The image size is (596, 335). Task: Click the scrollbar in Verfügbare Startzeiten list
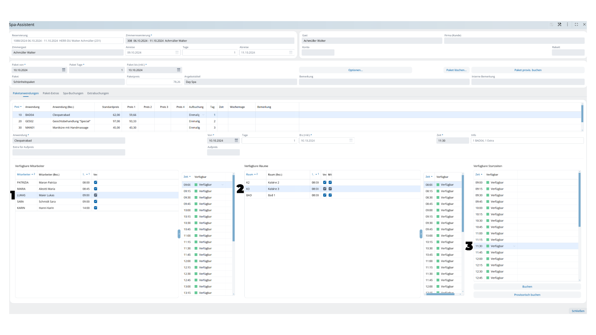coord(579,200)
